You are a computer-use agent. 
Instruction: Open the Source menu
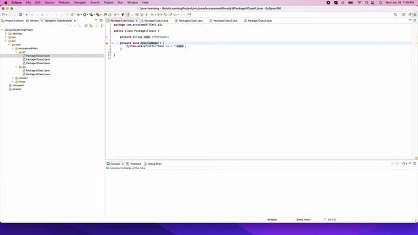(50, 3)
